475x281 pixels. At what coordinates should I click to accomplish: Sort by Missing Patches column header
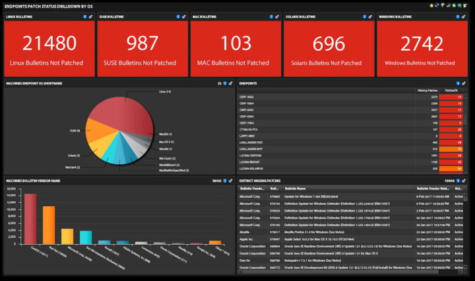tap(427, 90)
